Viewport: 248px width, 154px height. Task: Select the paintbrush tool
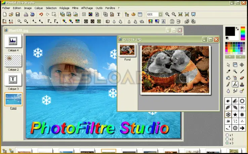[228, 84]
